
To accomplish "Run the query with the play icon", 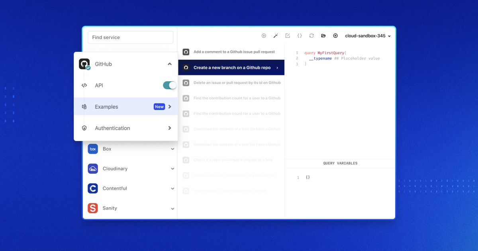I will 264,35.
